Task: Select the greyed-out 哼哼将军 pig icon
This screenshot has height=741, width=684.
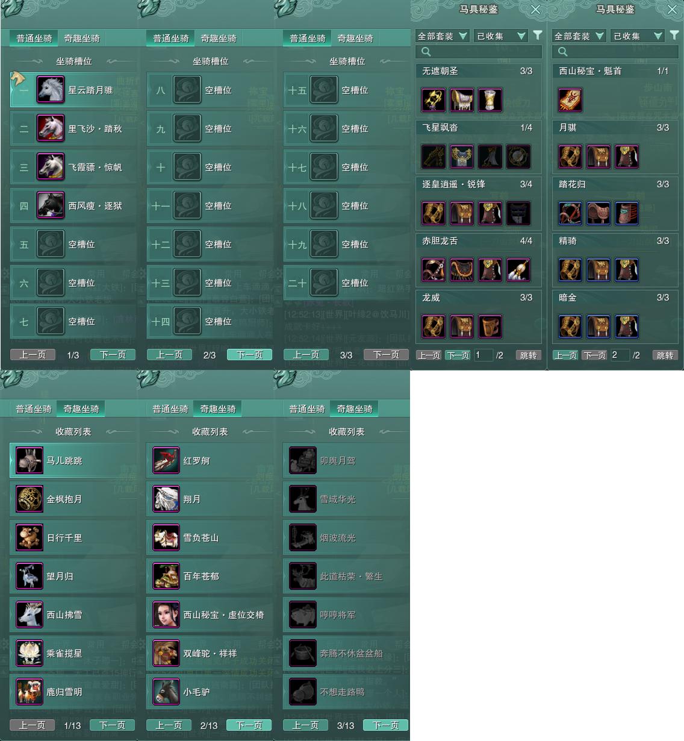Action: point(303,614)
